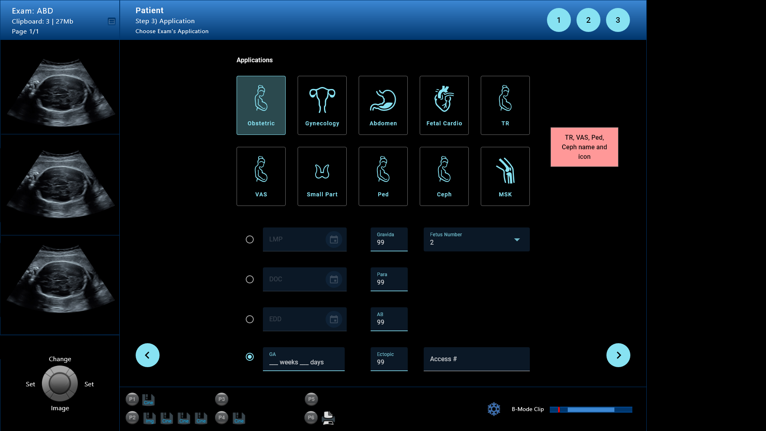Viewport: 766px width, 431px height.
Task: Click the printer icon beside P6
Action: (x=328, y=418)
